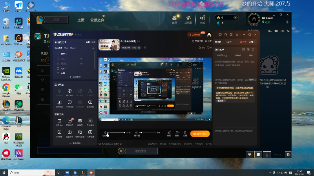Click the add RP plus button

(235, 18)
